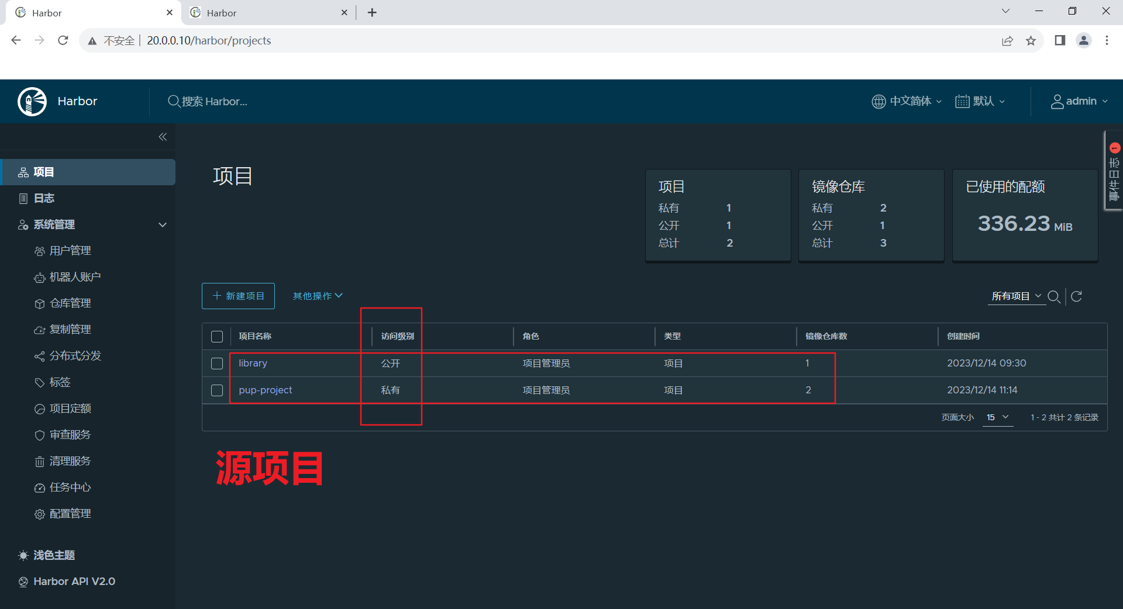Click the calendar icon beside 默认
Viewport: 1123px width, 609px height.
coord(962,102)
